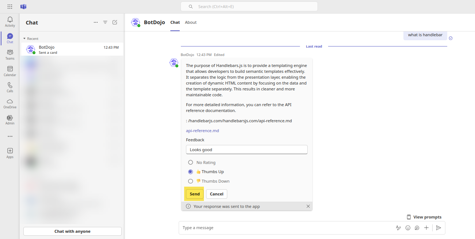Click the top search bar field
The height and width of the screenshot is (239, 475).
[x=249, y=7]
